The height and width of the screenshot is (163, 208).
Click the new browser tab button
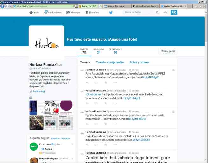point(190,6)
